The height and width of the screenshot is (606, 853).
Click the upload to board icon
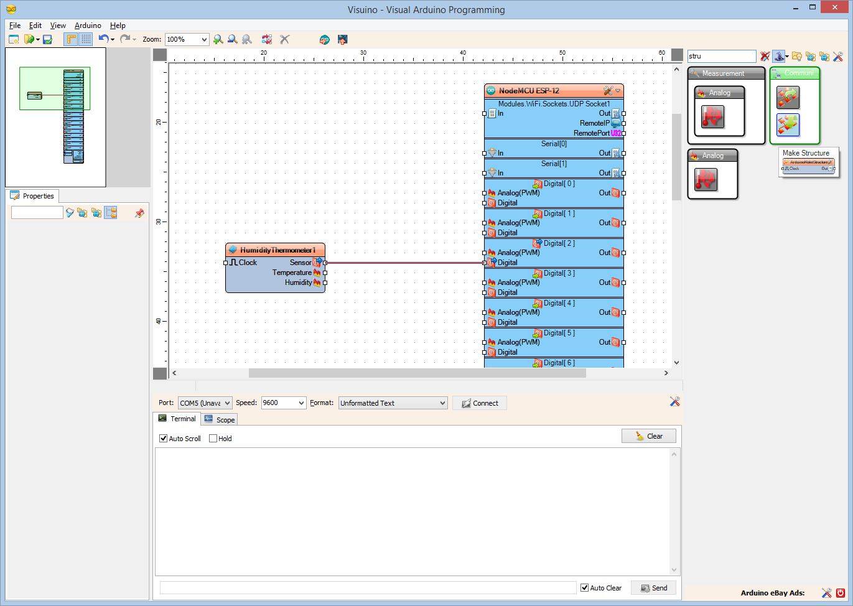pyautogui.click(x=342, y=39)
